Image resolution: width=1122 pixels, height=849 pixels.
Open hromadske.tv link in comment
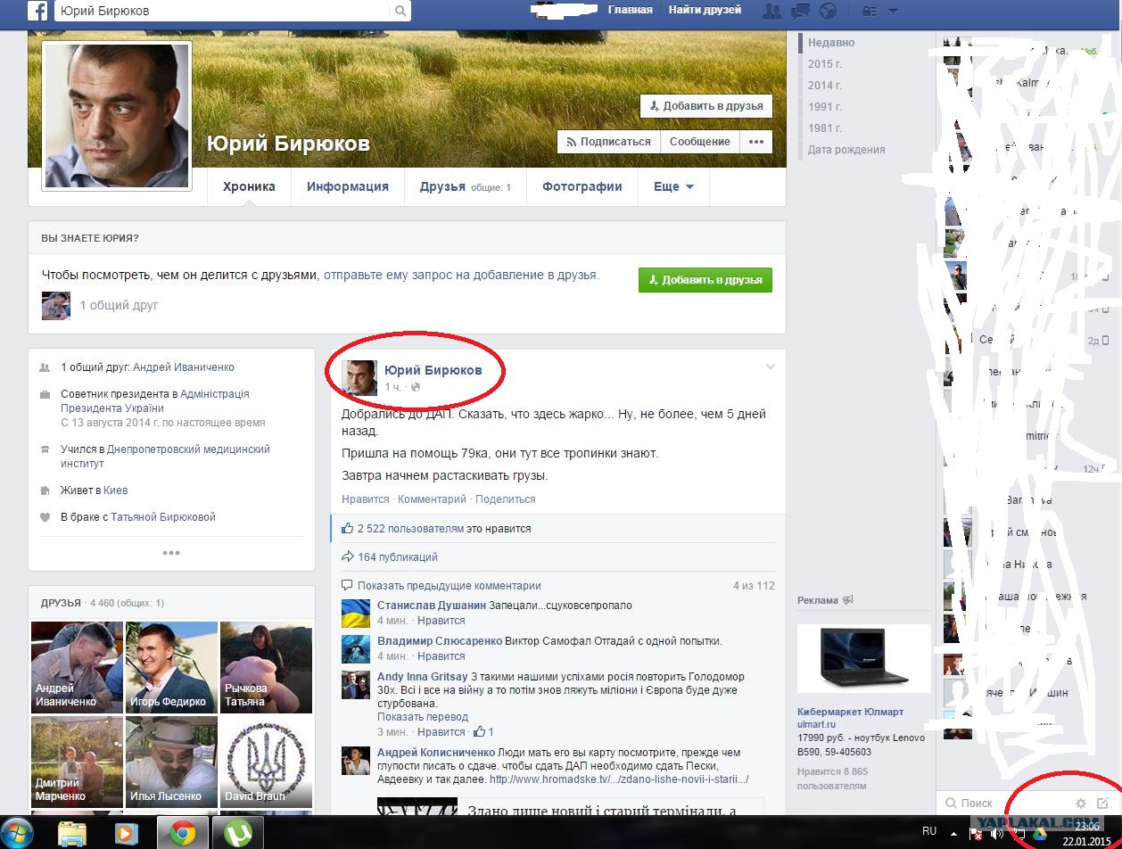619,779
